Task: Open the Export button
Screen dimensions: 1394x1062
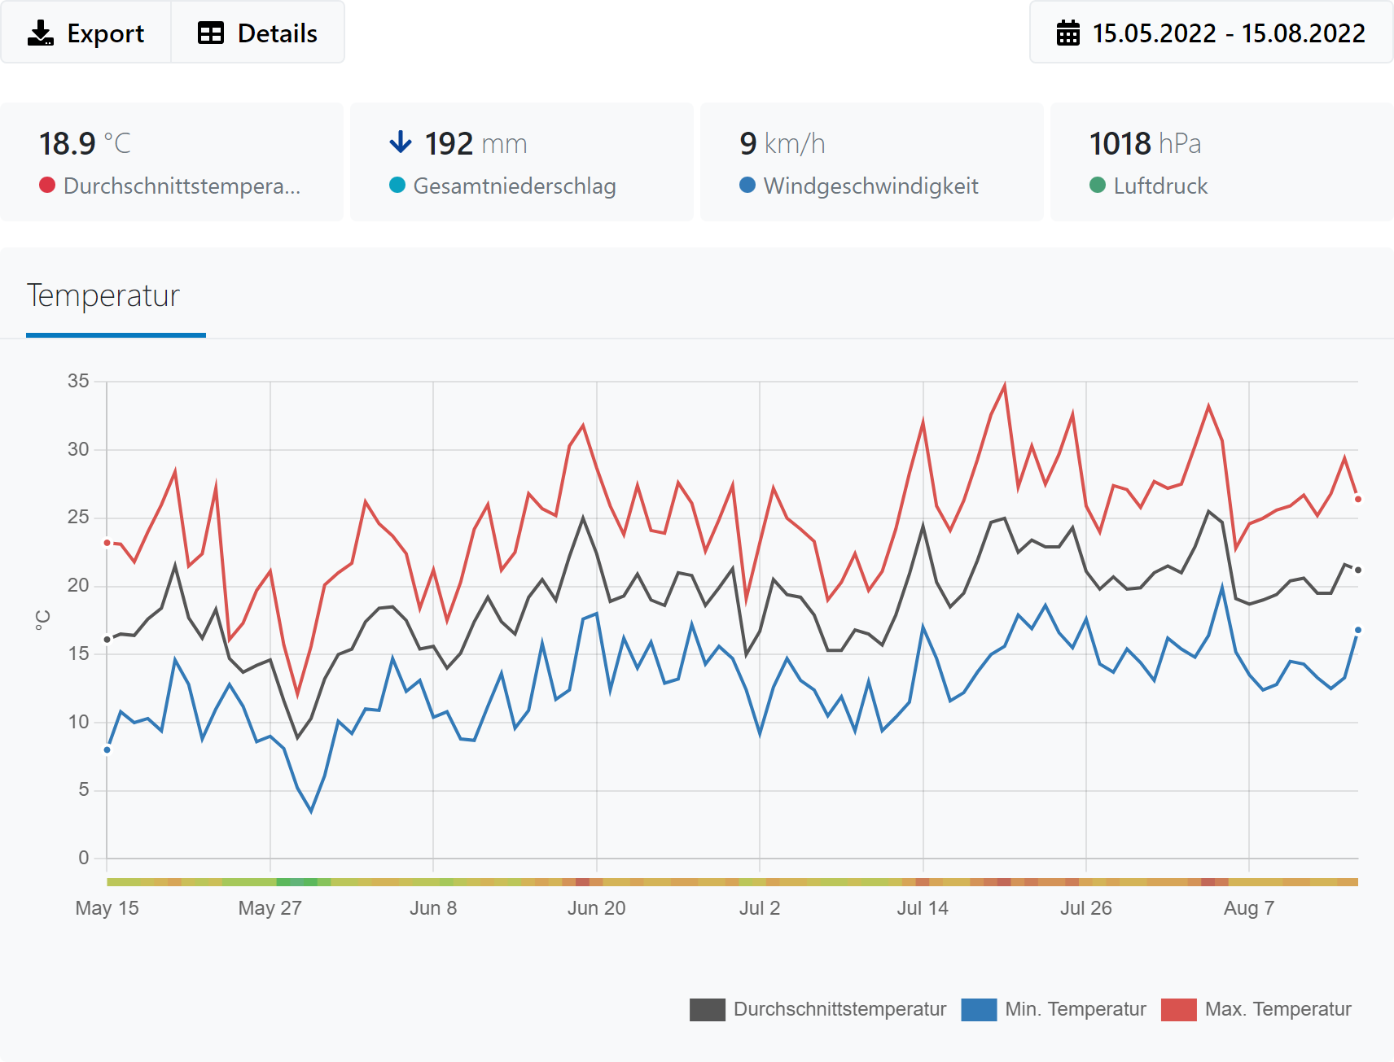Action: (x=86, y=33)
